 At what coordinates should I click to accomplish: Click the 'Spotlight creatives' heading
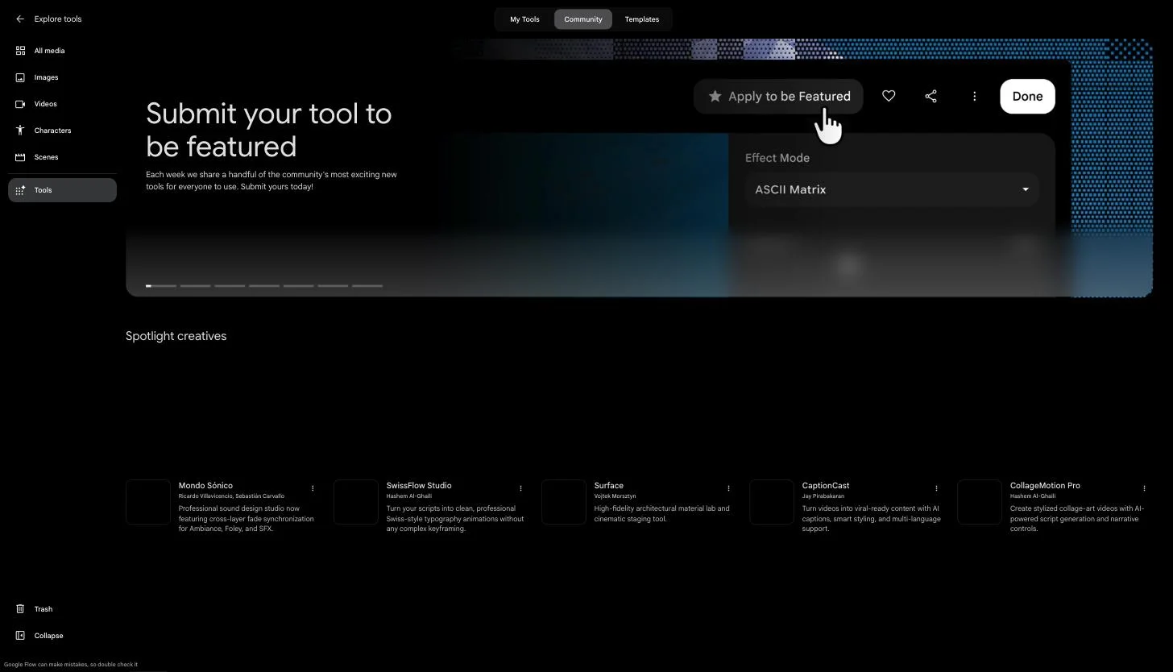click(176, 336)
